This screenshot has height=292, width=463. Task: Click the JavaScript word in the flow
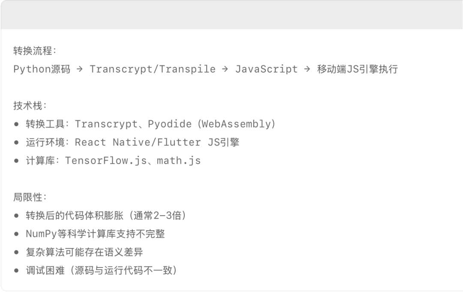point(266,69)
